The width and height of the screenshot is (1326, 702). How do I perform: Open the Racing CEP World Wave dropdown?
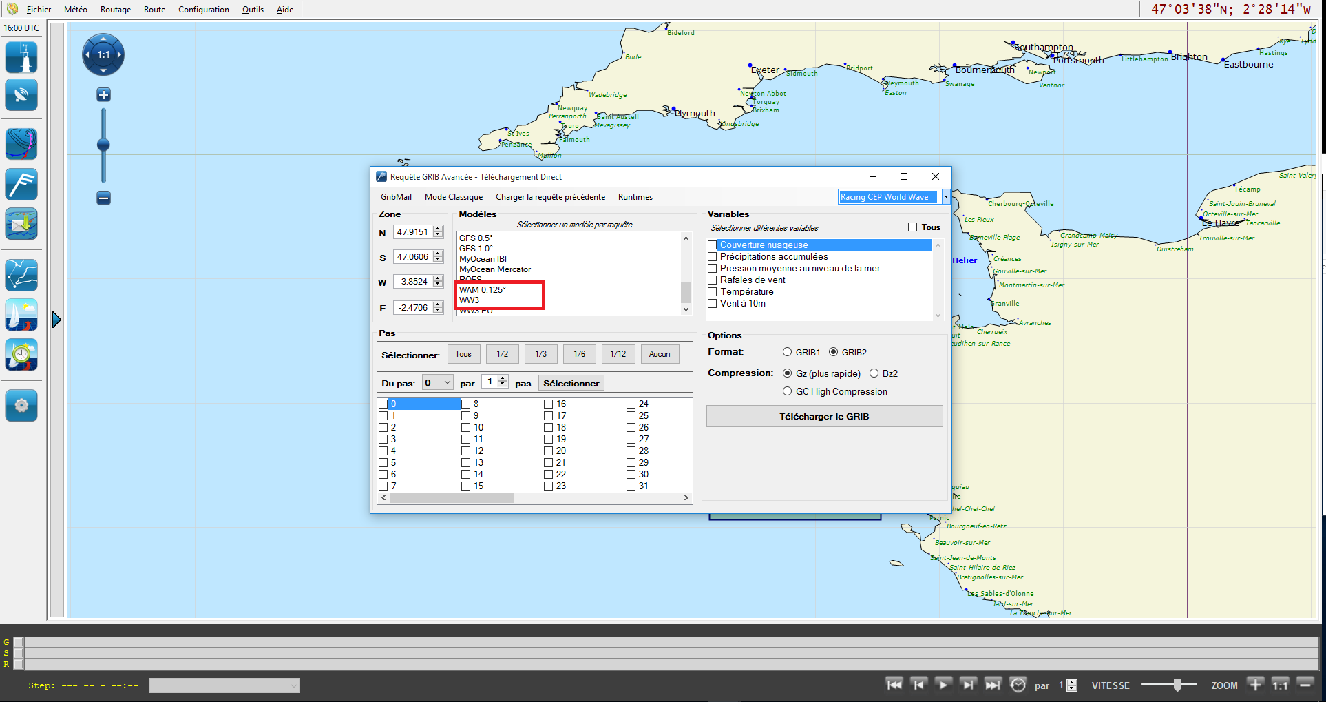(x=946, y=197)
